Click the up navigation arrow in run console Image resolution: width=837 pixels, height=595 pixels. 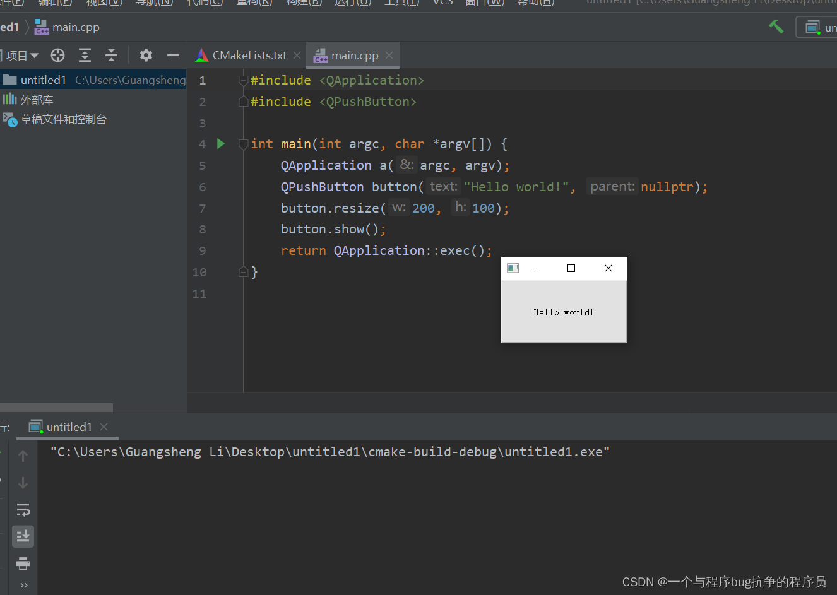23,456
